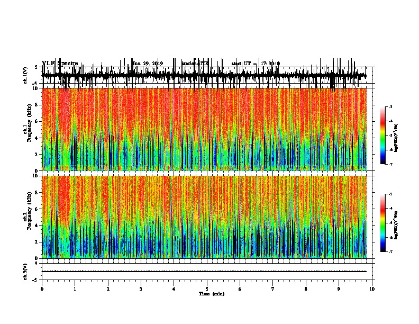The width and height of the screenshot is (419, 324).
Task: Click time axis end tick label '10'
Action: (372, 289)
